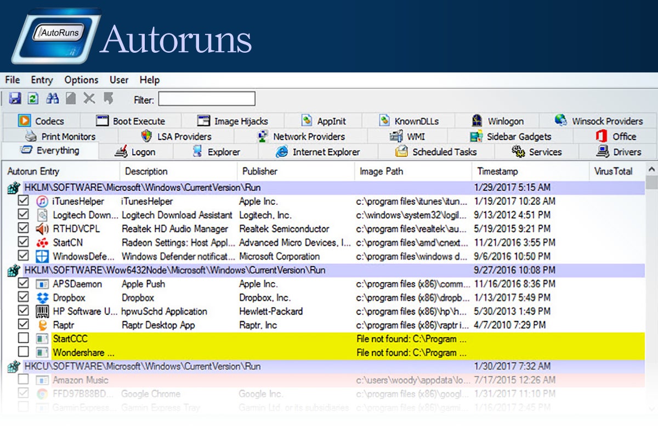Click 'Hewlett-Packard' publisher cell
The image size is (658, 439).
click(270, 311)
